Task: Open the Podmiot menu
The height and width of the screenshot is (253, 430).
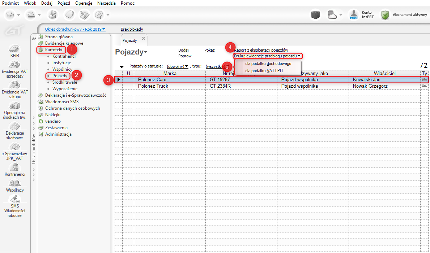Action: [x=10, y=3]
